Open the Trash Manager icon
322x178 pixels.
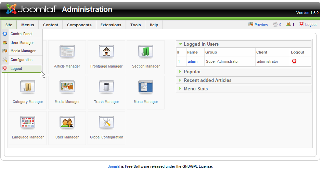point(106,92)
